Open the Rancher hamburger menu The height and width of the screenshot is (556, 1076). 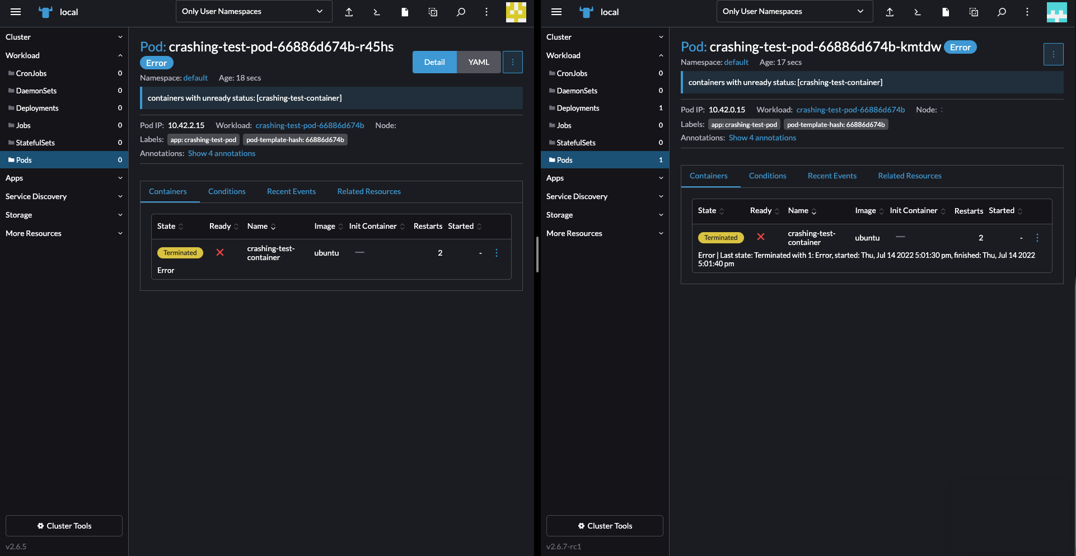(x=16, y=12)
